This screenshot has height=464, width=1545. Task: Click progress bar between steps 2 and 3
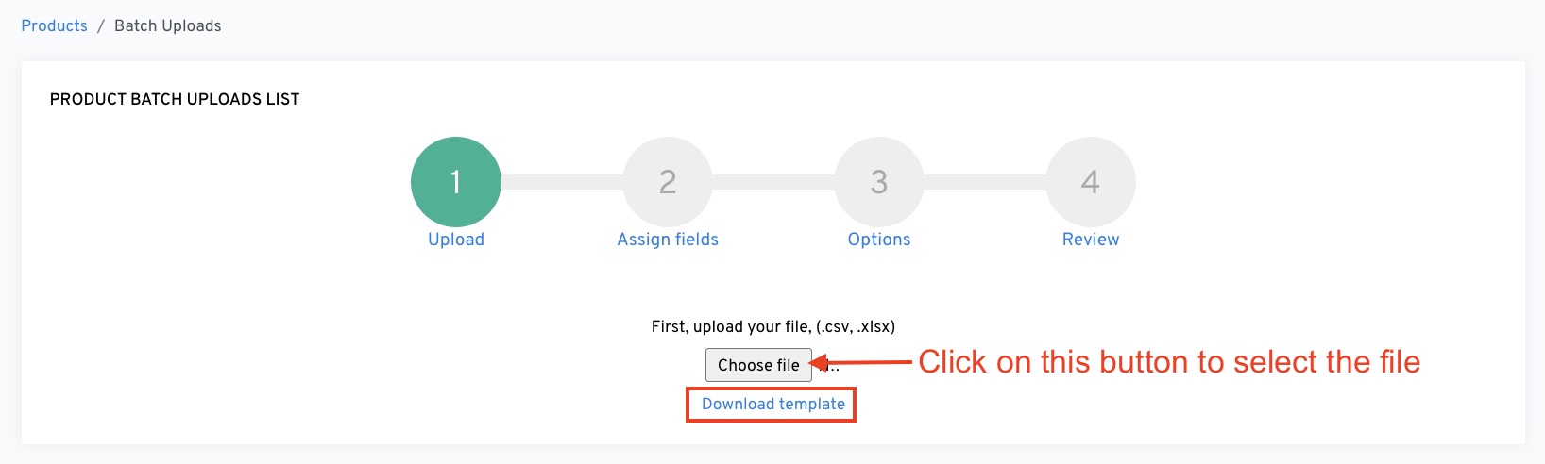[772, 182]
